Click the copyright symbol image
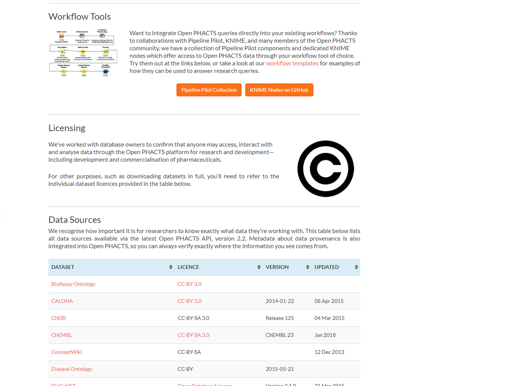The width and height of the screenshot is (515, 386). [x=325, y=169]
